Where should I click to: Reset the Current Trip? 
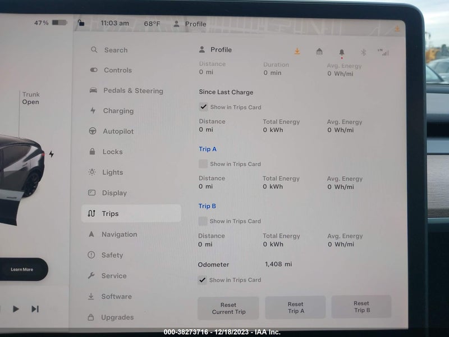[228, 308]
